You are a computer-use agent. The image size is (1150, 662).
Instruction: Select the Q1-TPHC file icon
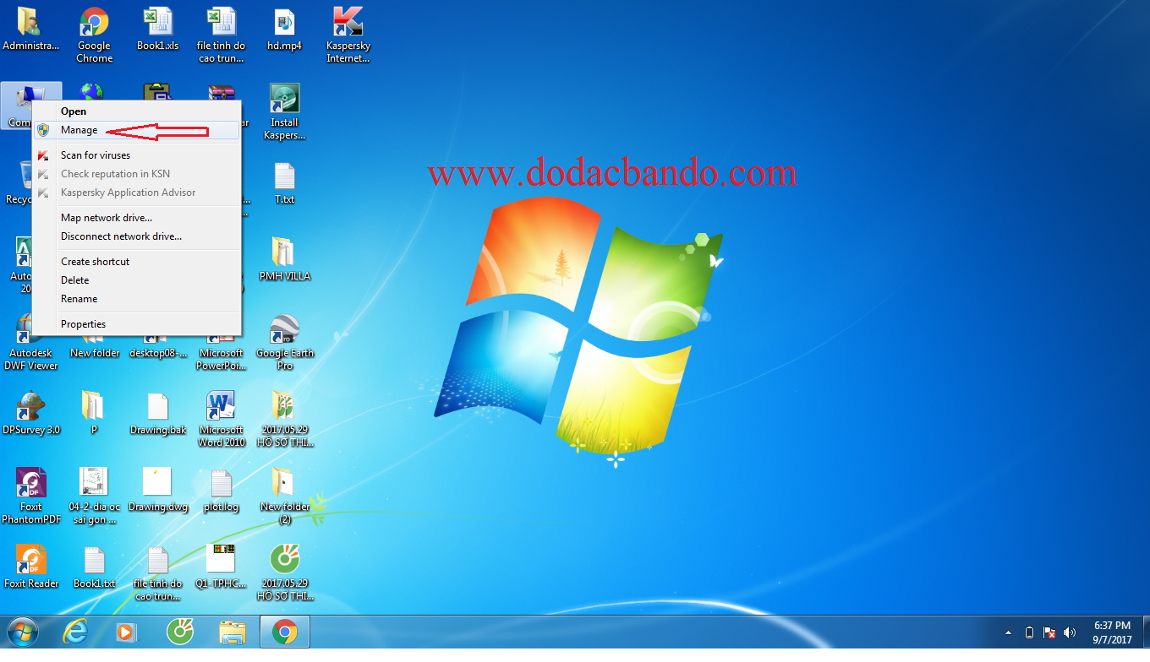tap(221, 567)
